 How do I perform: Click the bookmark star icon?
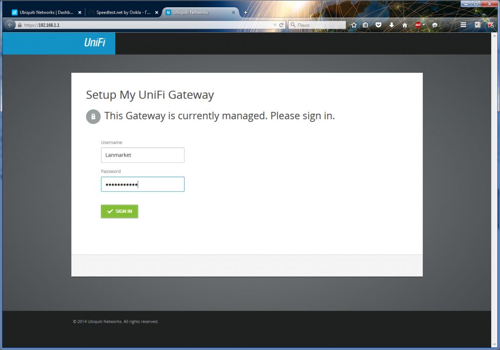click(354, 25)
